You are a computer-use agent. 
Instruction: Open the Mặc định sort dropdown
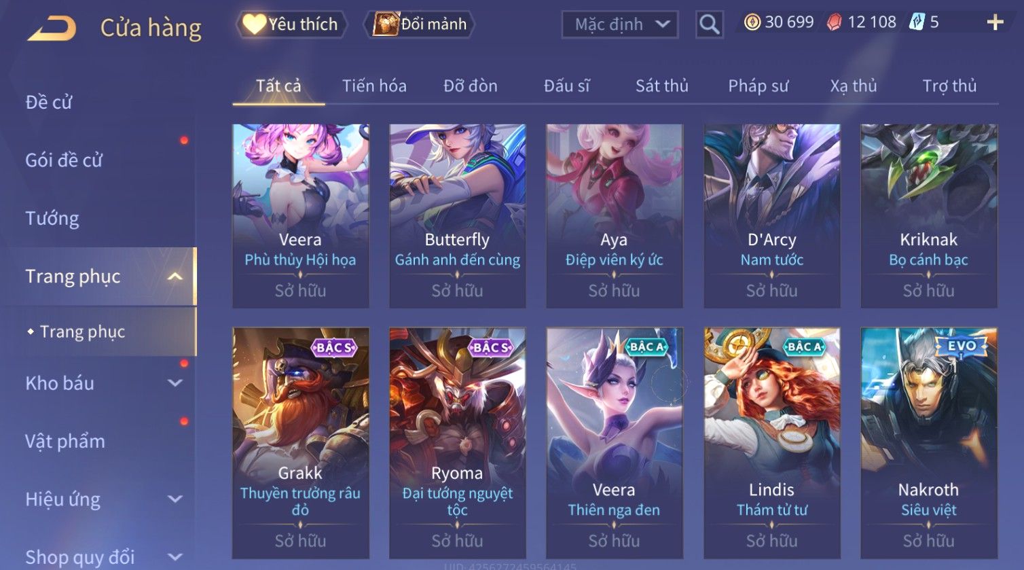tap(620, 24)
